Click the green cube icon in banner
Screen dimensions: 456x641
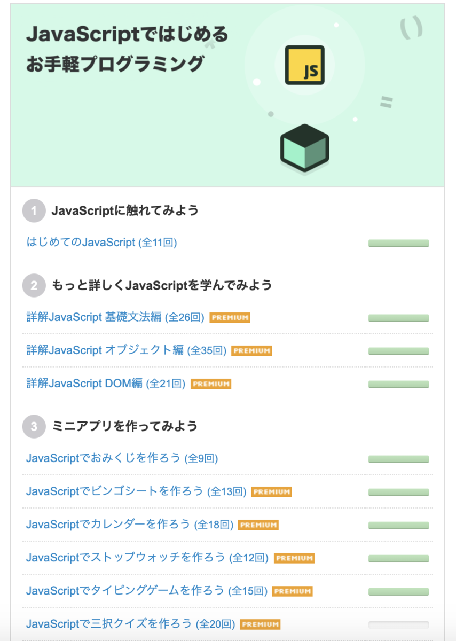(304, 148)
